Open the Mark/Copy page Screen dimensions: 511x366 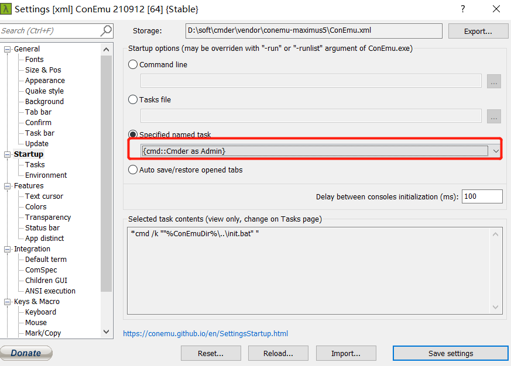pos(43,333)
